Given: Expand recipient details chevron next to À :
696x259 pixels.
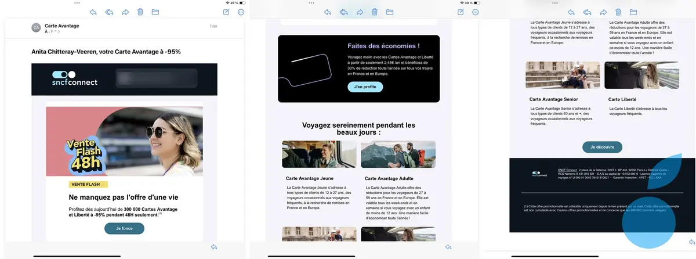Looking at the screenshot, I should [59, 32].
